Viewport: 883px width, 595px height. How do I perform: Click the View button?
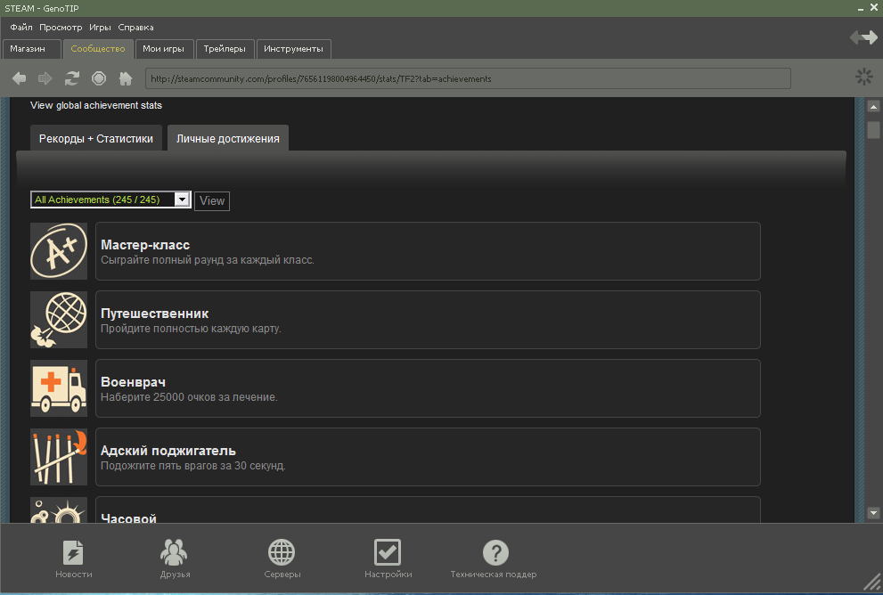pyautogui.click(x=212, y=201)
